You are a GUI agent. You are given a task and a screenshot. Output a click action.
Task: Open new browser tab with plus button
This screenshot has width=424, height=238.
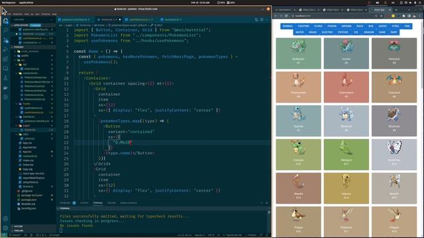coord(396,10)
